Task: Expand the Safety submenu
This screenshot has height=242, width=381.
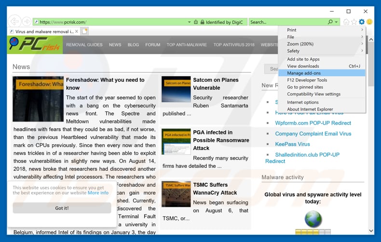Action: (x=322, y=51)
